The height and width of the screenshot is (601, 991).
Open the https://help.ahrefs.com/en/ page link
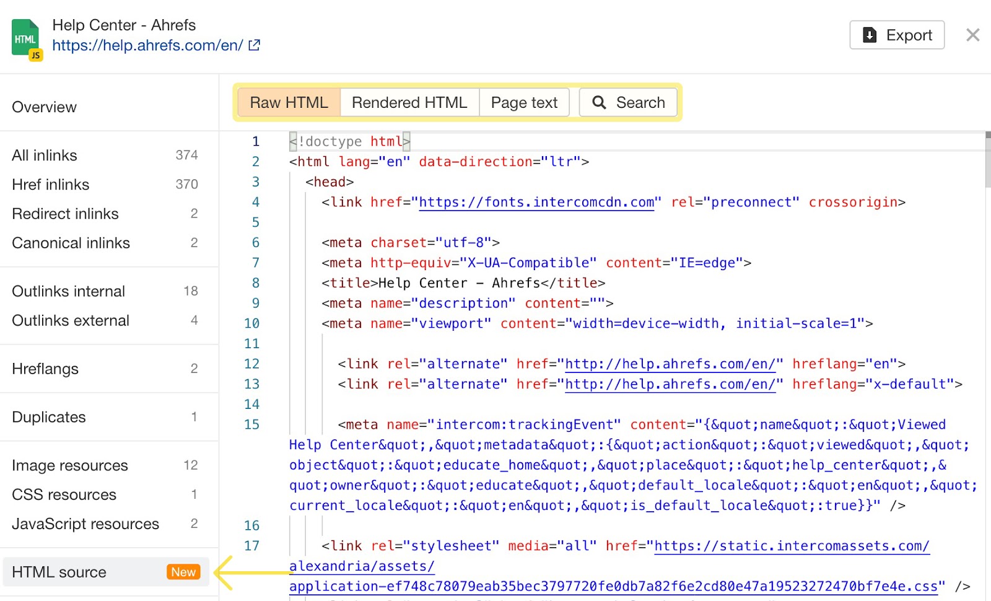(147, 45)
